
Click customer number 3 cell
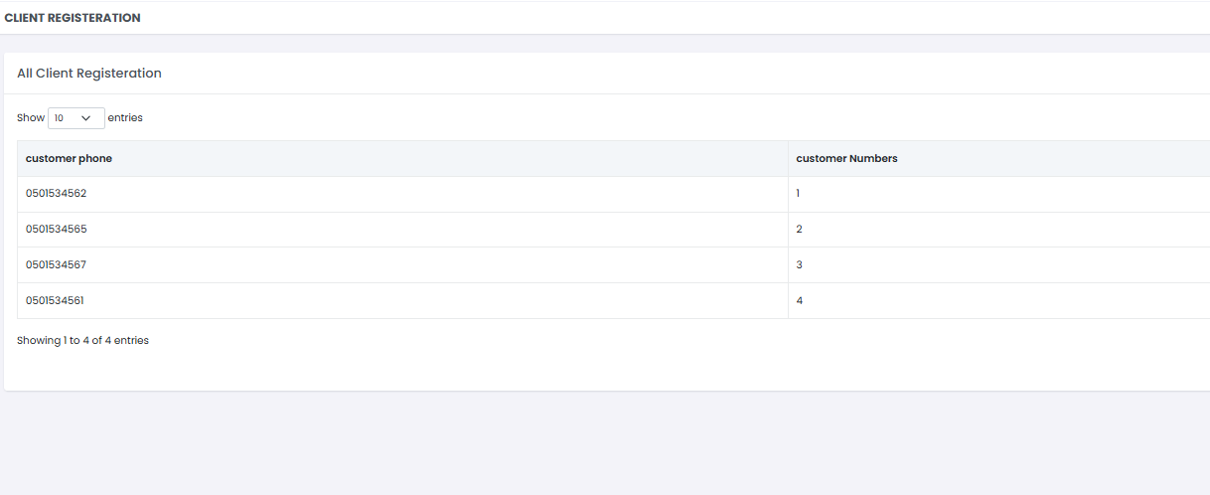[x=799, y=265]
